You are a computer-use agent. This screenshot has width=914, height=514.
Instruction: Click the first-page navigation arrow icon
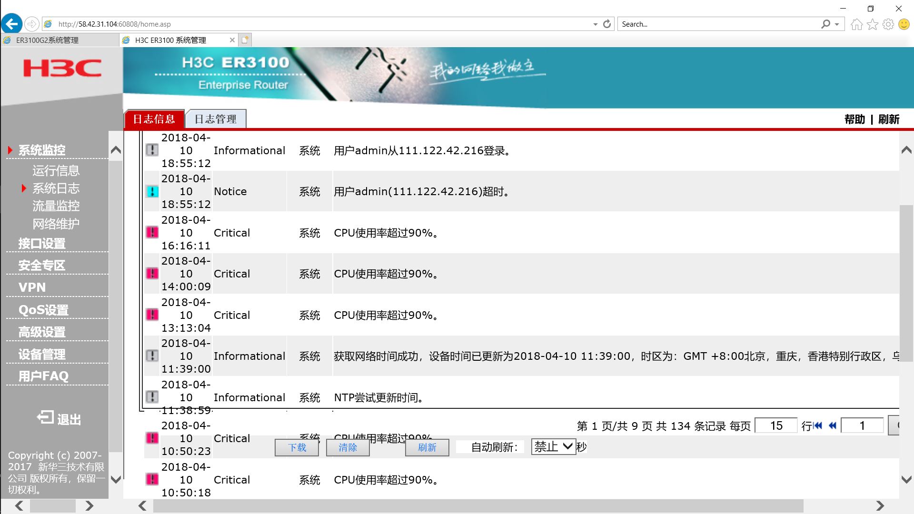(x=818, y=425)
